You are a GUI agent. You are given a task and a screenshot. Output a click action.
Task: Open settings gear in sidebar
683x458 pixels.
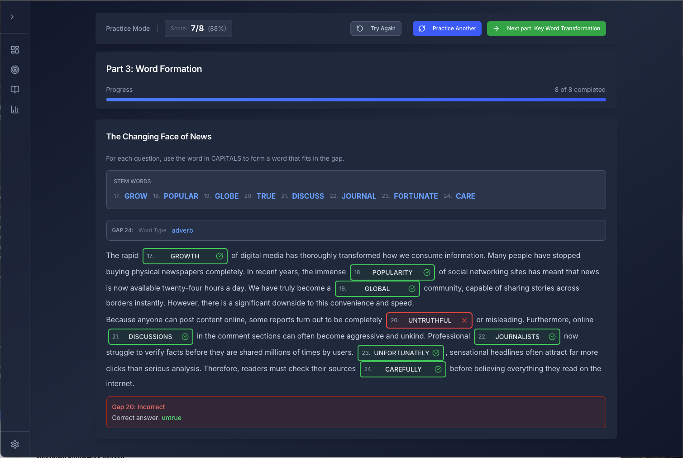(x=15, y=444)
